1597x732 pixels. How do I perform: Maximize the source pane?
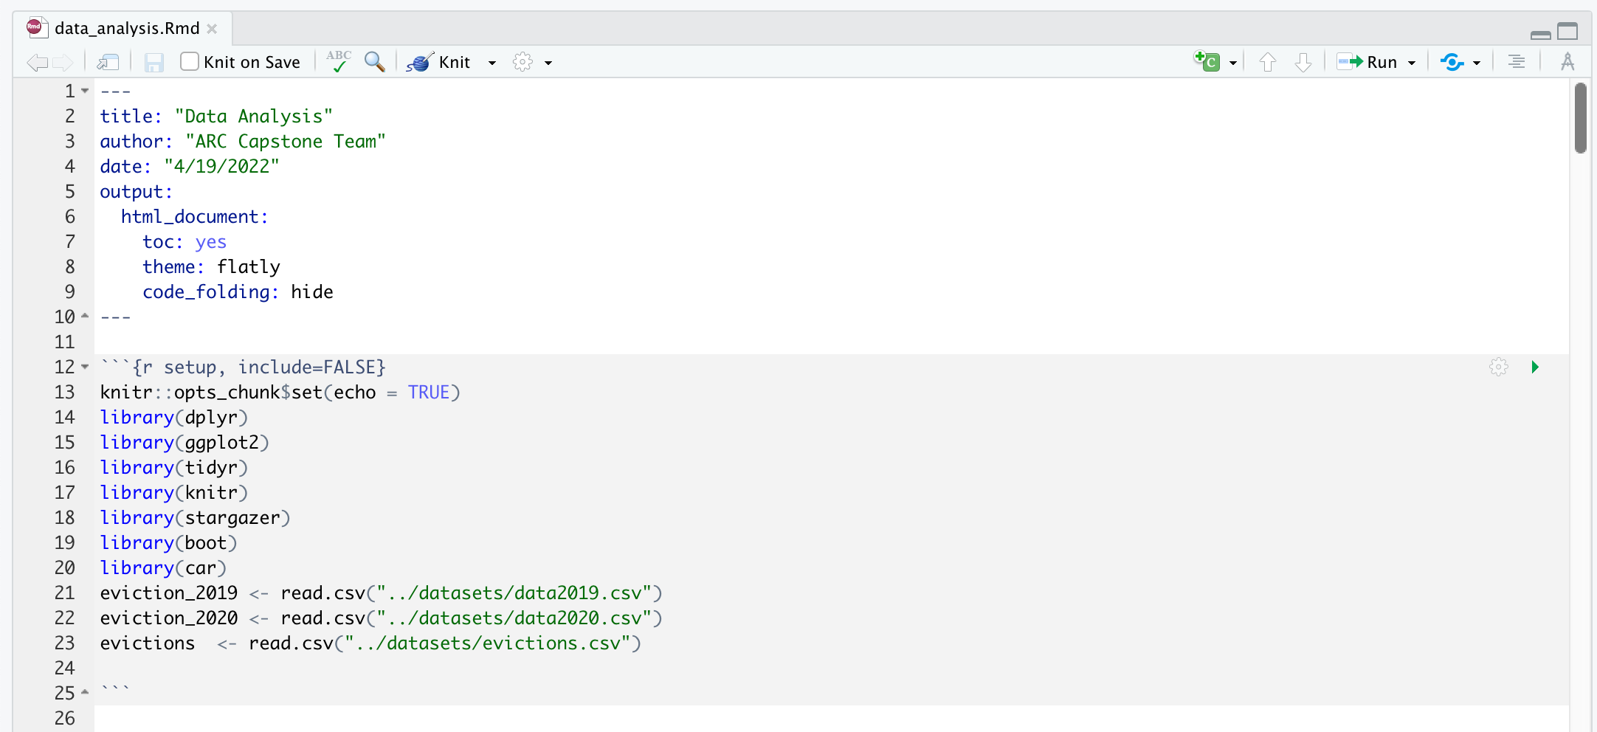coord(1567,32)
